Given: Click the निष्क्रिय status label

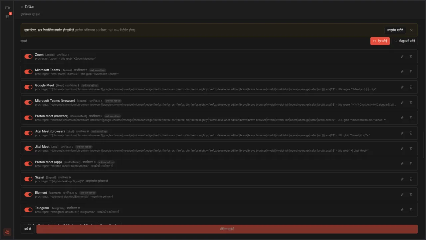Looking at the screenshot, I should pyautogui.click(x=29, y=7).
